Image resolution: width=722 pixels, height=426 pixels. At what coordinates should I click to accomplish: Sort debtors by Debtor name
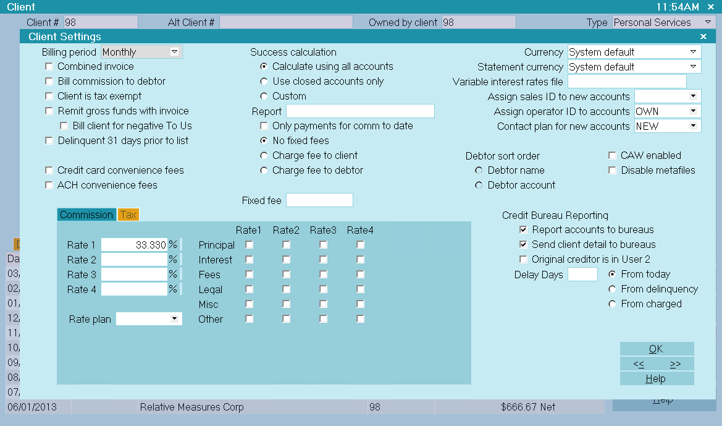pos(479,171)
